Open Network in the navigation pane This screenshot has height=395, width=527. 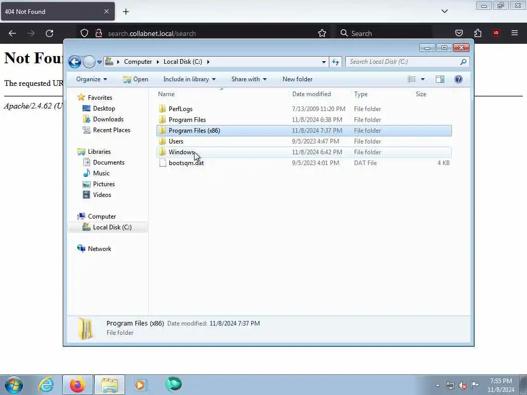tap(99, 248)
